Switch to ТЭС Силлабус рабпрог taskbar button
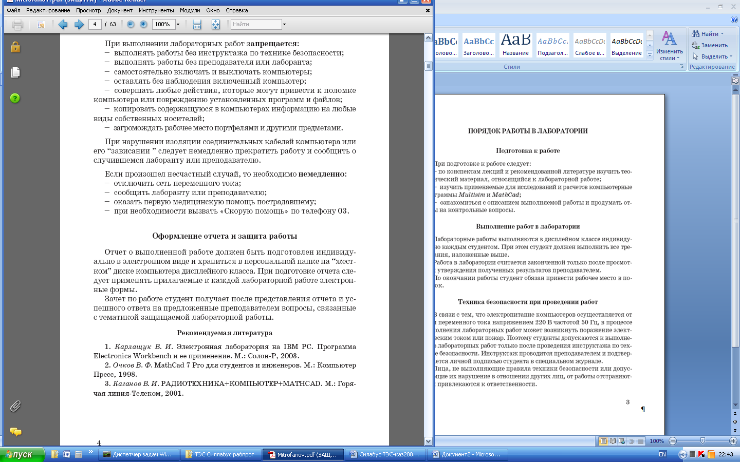This screenshot has width=740, height=462. point(221,454)
